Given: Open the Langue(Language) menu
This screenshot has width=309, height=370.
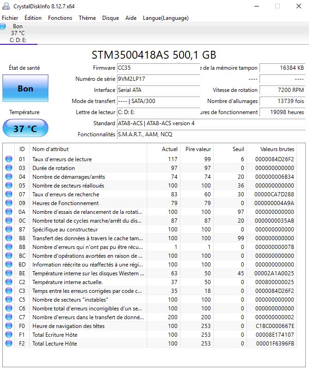Looking at the screenshot, I should 166,18.
